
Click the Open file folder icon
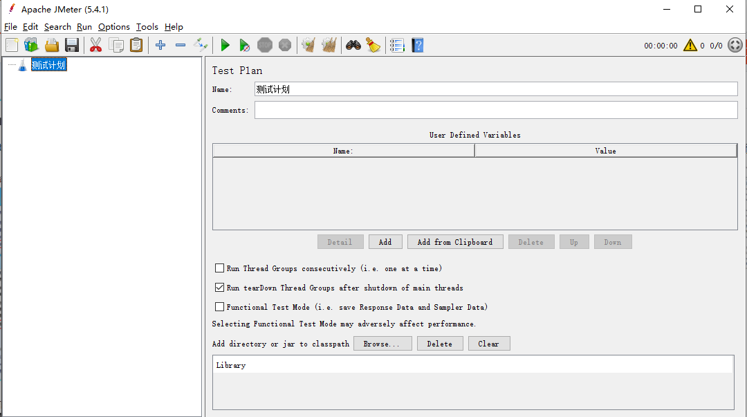(x=52, y=45)
